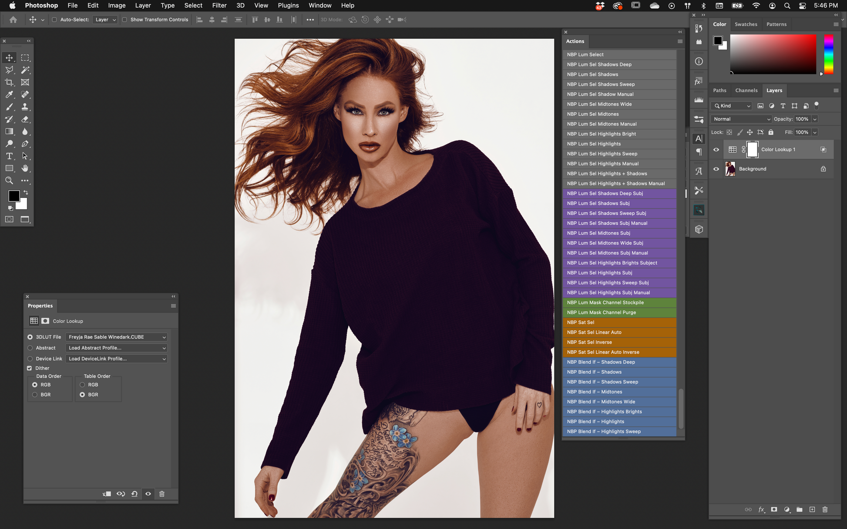Switch to the Swatches tab
The image size is (847, 529).
[746, 24]
